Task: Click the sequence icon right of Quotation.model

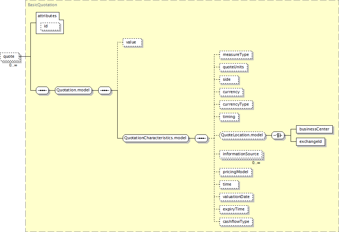Action: 105,90
